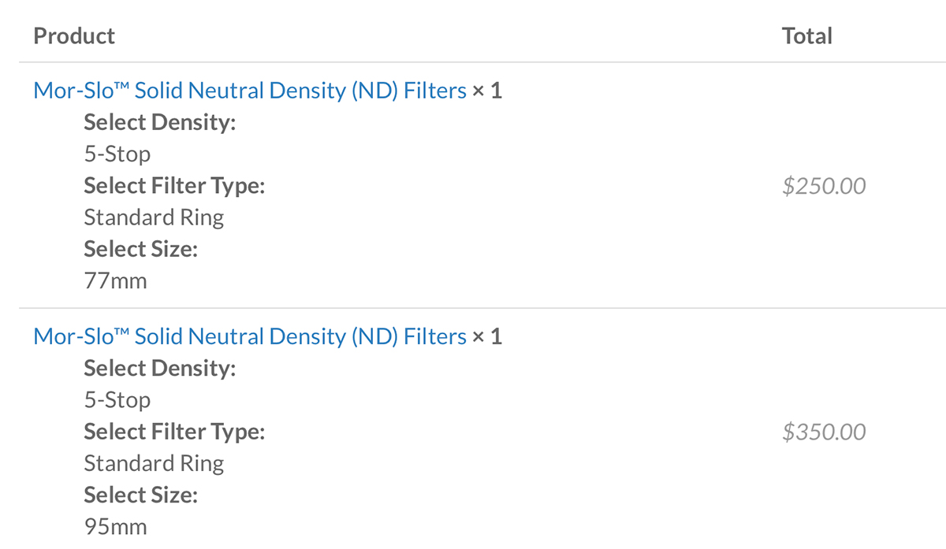Click the Product column header
This screenshot has height=549, width=946.
click(74, 36)
